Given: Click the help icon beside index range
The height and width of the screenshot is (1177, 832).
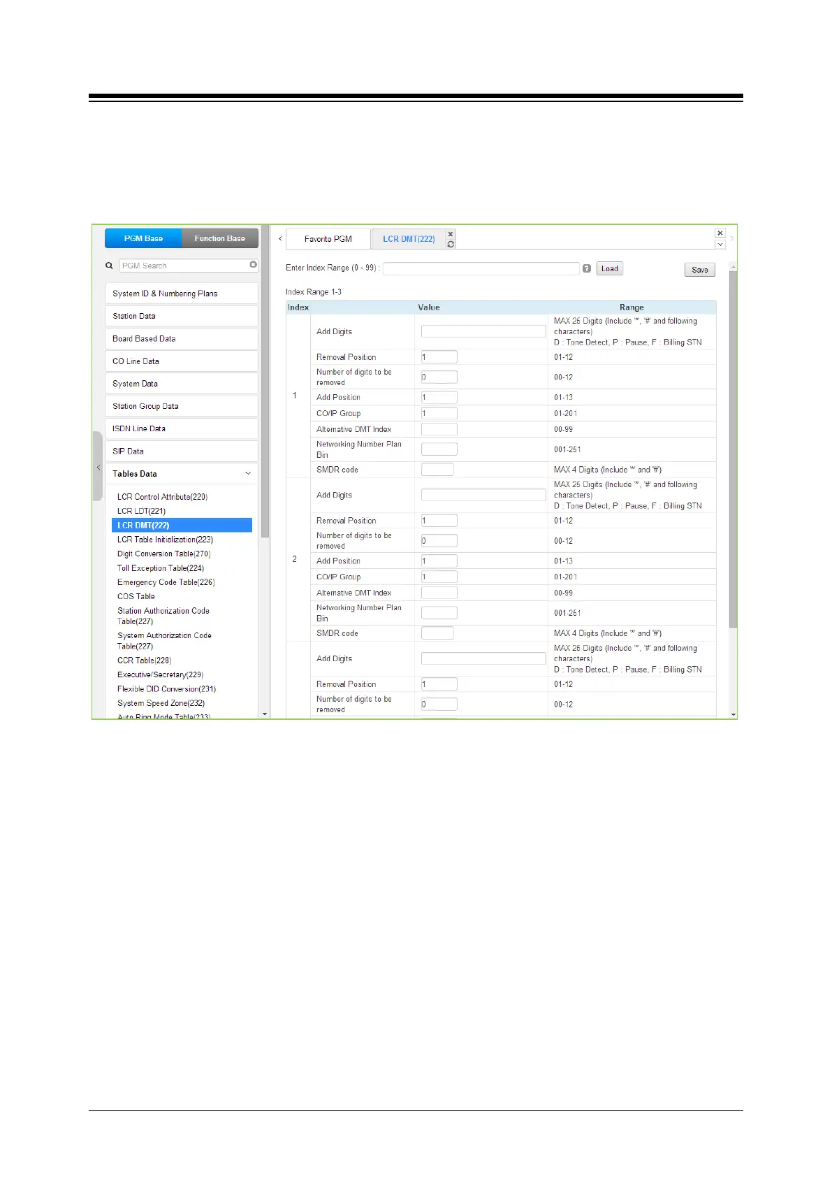Looking at the screenshot, I should coord(587,268).
